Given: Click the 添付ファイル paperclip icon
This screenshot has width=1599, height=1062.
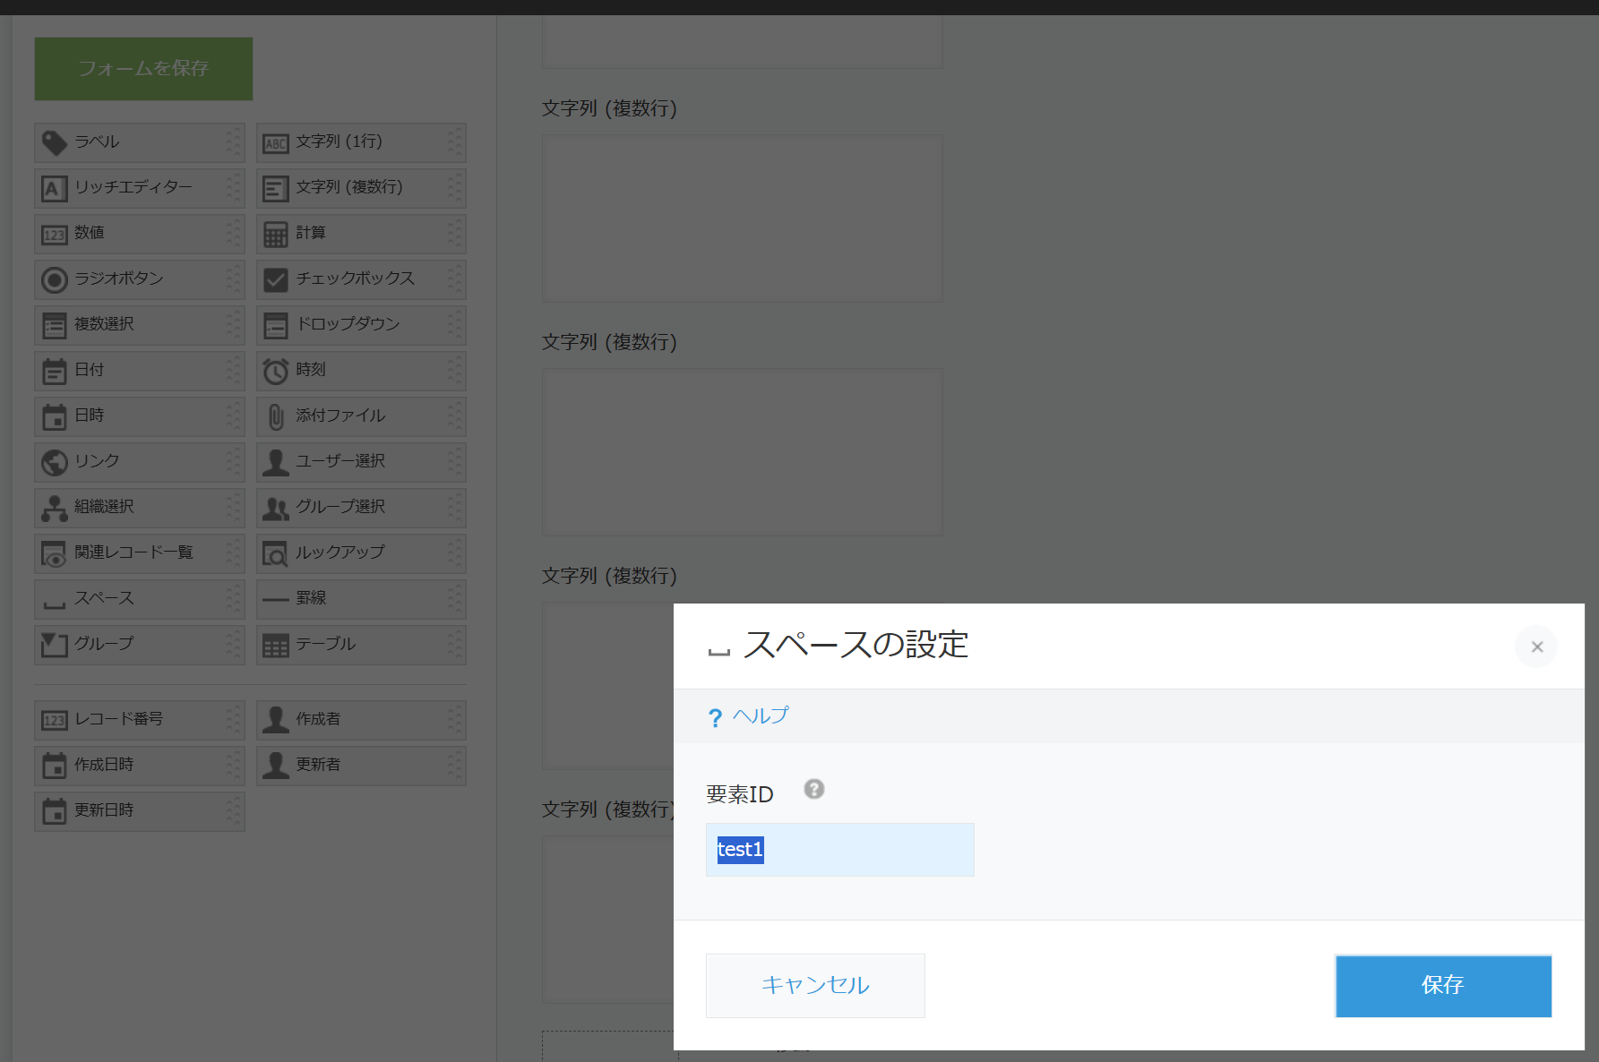Looking at the screenshot, I should point(276,417).
